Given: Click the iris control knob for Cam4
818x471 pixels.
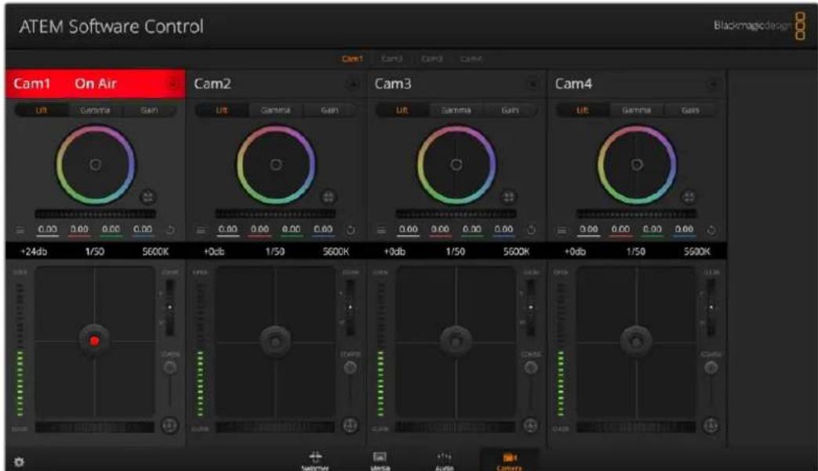Looking at the screenshot, I should (x=636, y=341).
